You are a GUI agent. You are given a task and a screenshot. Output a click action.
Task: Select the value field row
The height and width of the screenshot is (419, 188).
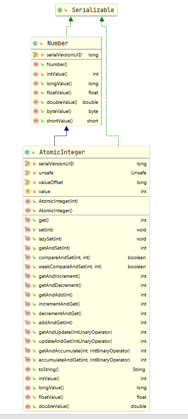[86, 191]
